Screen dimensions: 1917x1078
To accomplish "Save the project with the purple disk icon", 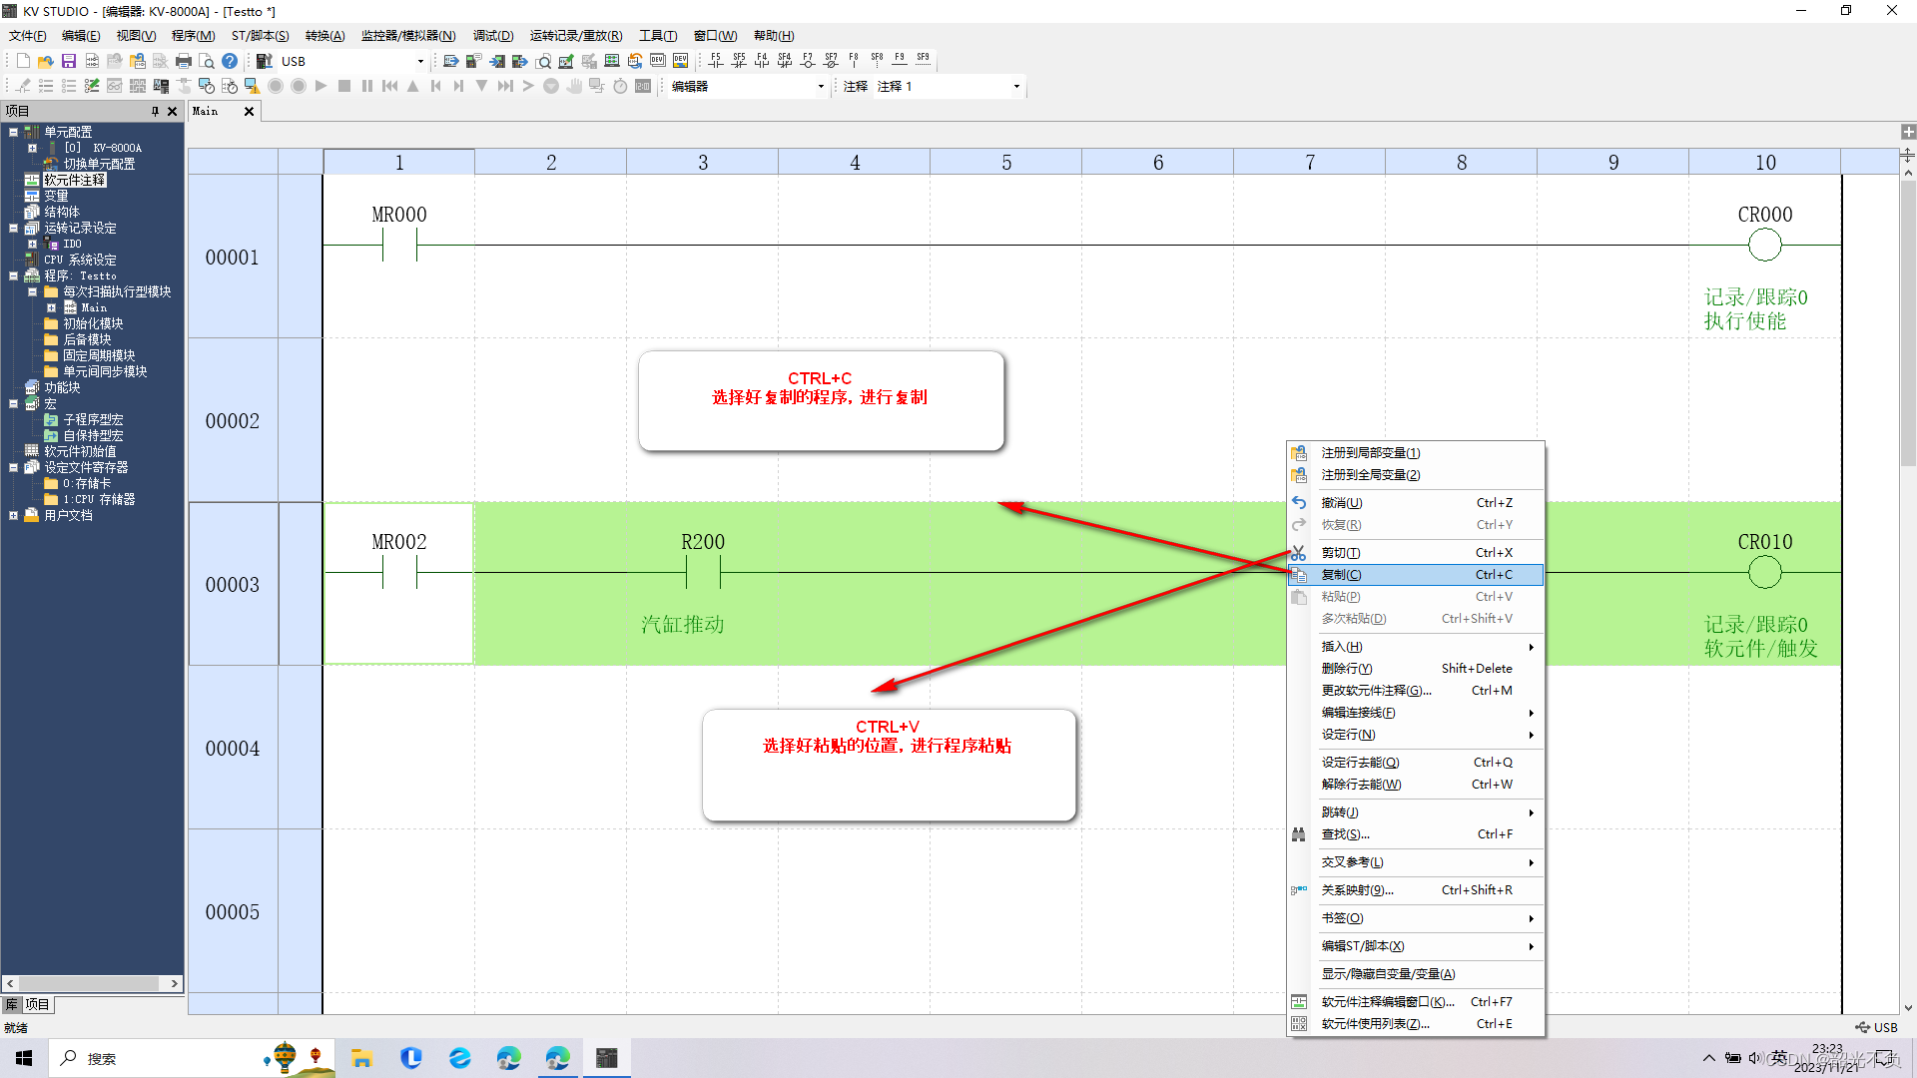I will click(69, 61).
